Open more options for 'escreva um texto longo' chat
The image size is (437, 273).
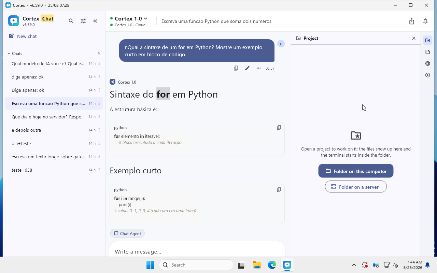[99, 157]
